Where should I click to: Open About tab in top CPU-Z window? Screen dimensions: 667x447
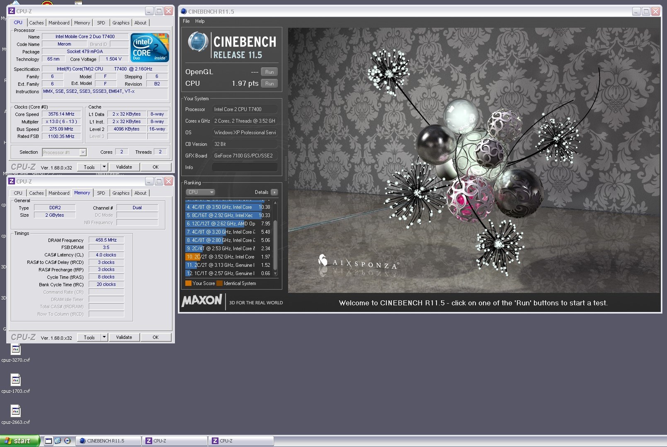point(141,23)
